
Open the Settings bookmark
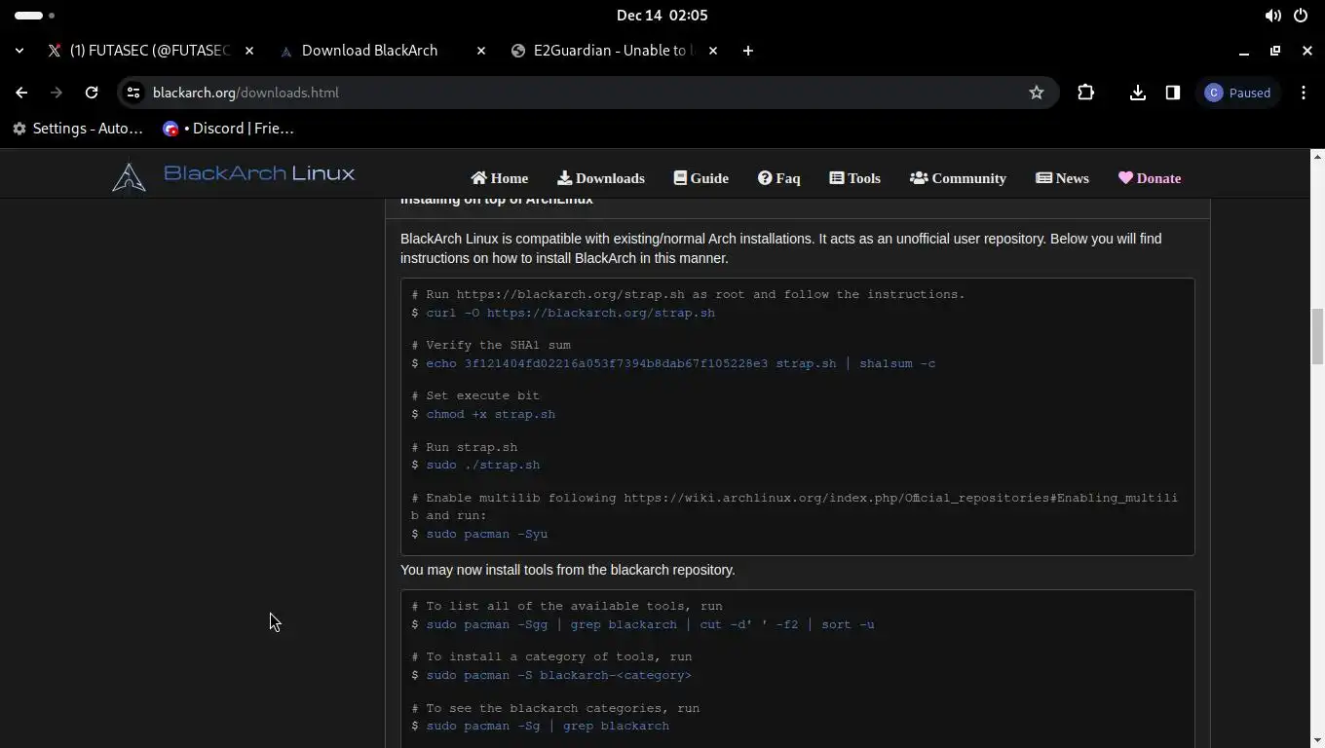pyautogui.click(x=78, y=129)
